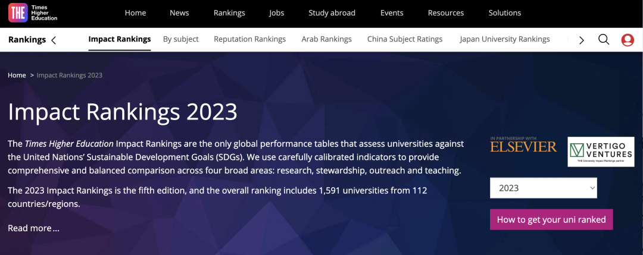This screenshot has height=255, width=643.
Task: Click the Impact Rankings 2023 breadcrumb
Action: coord(69,75)
